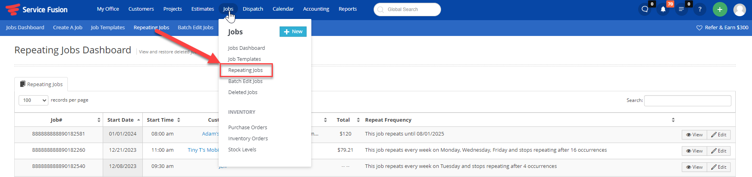View job 888888888890182581

[x=694, y=135]
